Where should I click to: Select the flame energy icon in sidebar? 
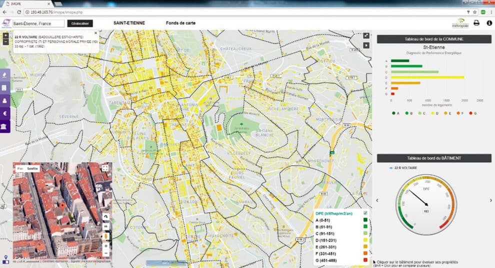[x=5, y=75]
